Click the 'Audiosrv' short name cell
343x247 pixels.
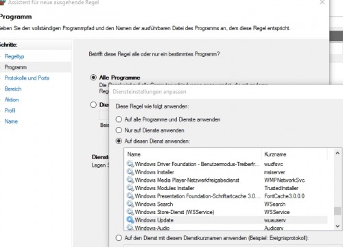pyautogui.click(x=274, y=228)
